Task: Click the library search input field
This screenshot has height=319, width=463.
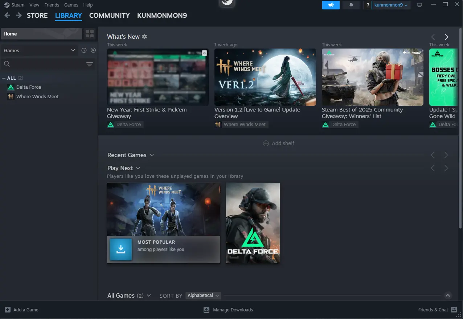Action: point(48,64)
